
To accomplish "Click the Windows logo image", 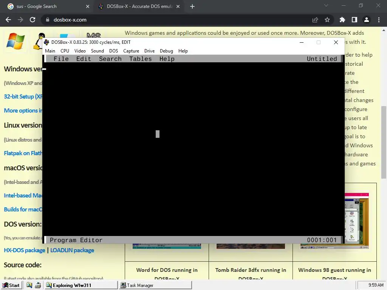I will click(x=15, y=41).
